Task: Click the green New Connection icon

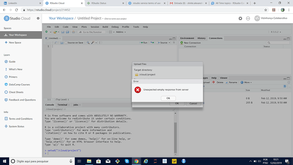Action: coord(182,43)
